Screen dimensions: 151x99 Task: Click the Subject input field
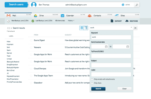tap(111, 65)
